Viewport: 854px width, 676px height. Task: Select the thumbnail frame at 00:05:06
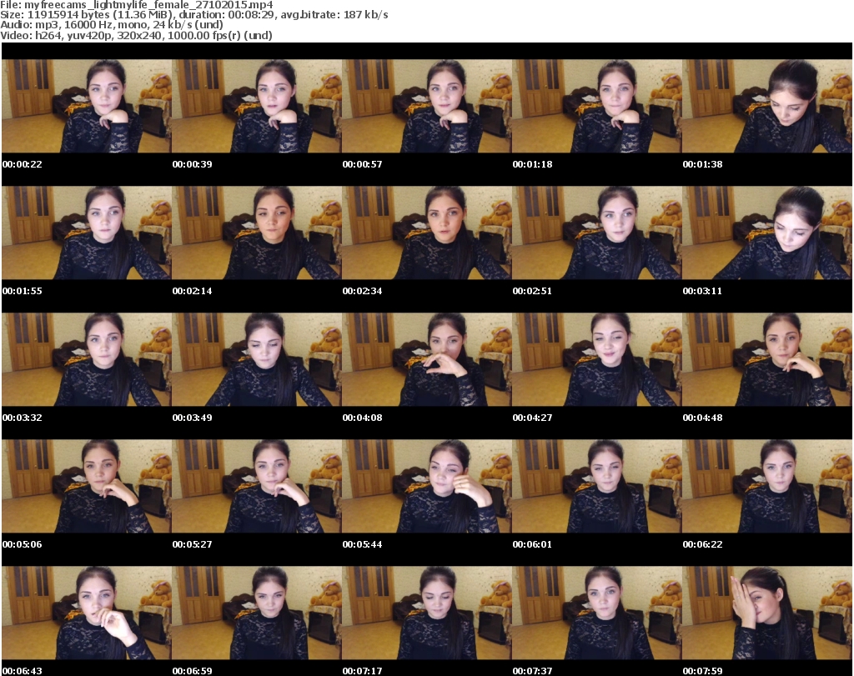(87, 486)
